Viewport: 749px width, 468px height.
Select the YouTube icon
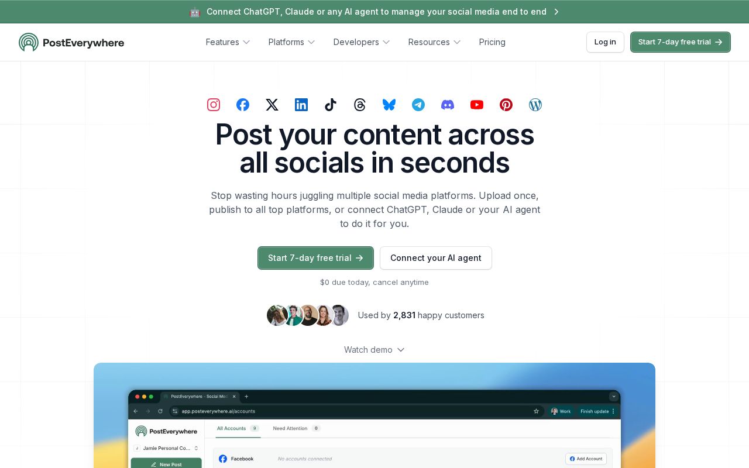[x=477, y=105]
